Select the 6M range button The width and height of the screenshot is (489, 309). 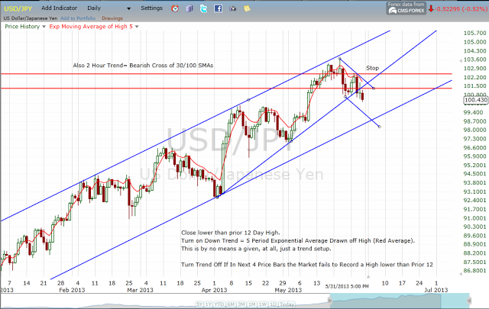[231, 304]
